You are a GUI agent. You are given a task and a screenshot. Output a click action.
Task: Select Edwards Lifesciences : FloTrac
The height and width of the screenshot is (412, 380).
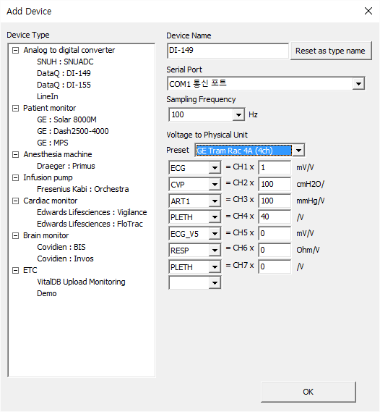[90, 224]
